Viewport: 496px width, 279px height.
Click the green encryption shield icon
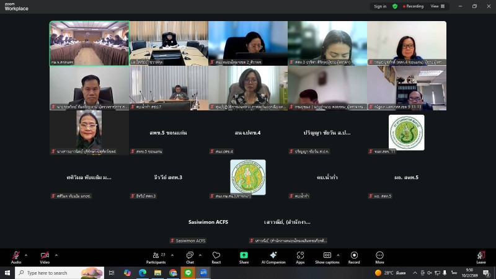pos(395,6)
